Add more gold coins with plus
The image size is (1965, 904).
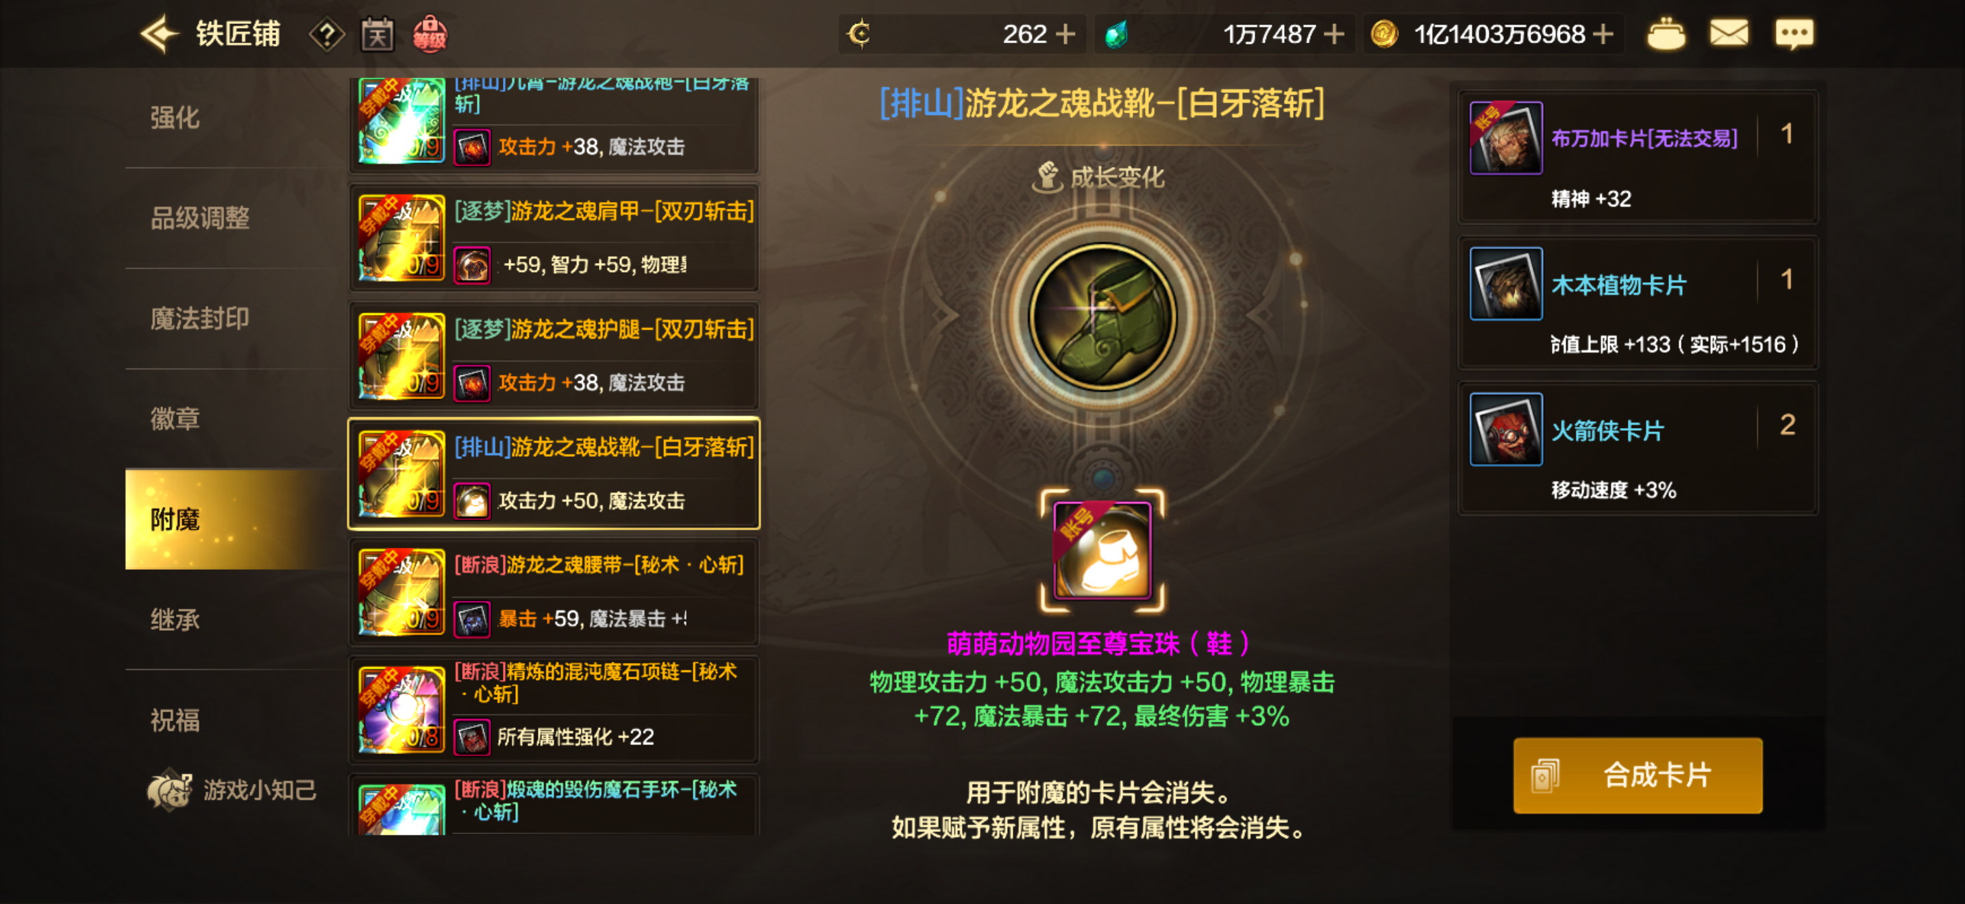[x=1604, y=34]
